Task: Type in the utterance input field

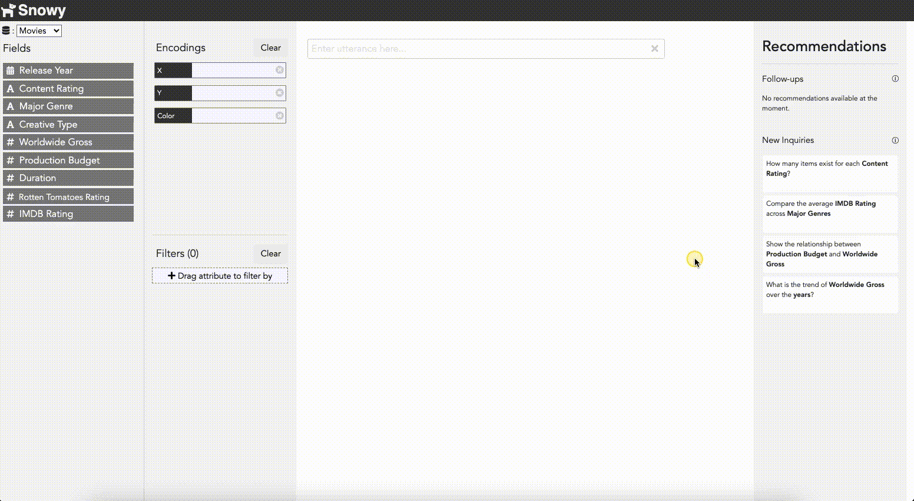Action: (x=477, y=49)
